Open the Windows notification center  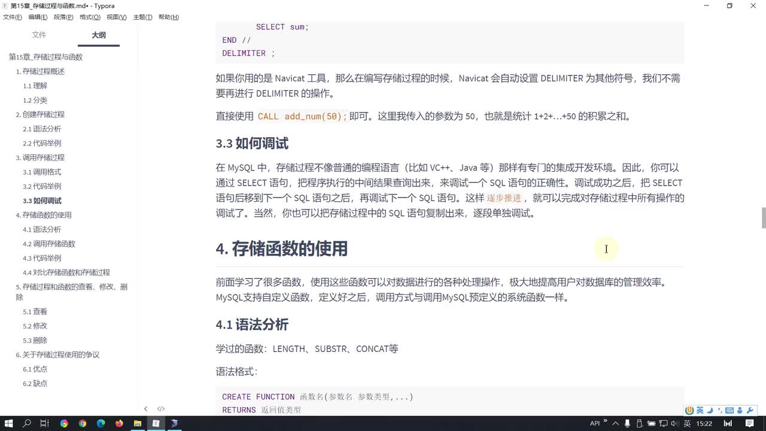(x=749, y=423)
